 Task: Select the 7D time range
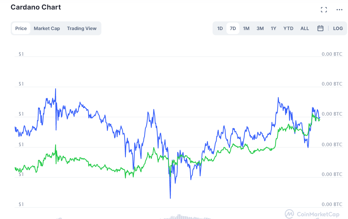point(233,28)
